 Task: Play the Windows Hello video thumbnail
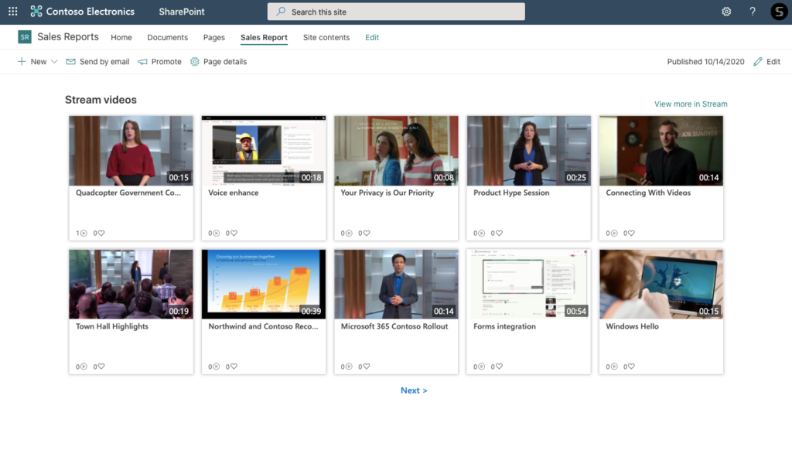(661, 285)
